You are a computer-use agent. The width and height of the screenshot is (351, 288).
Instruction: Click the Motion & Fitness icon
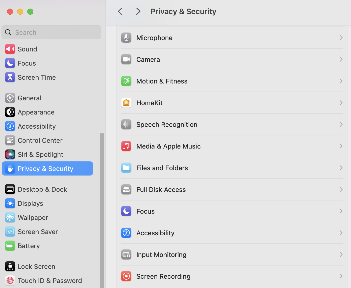click(126, 81)
